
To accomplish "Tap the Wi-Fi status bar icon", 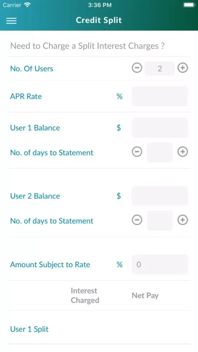I will pyautogui.click(x=27, y=5).
